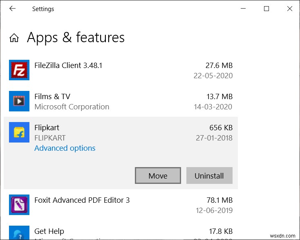This screenshot has width=300, height=240.
Task: Click the FileZilla Client app icon
Action: click(19, 70)
